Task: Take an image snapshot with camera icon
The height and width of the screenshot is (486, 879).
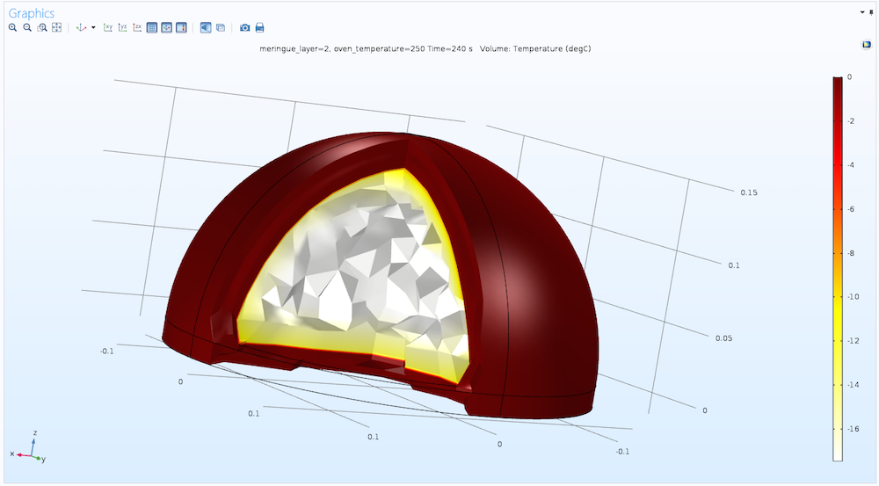Action: tap(245, 27)
